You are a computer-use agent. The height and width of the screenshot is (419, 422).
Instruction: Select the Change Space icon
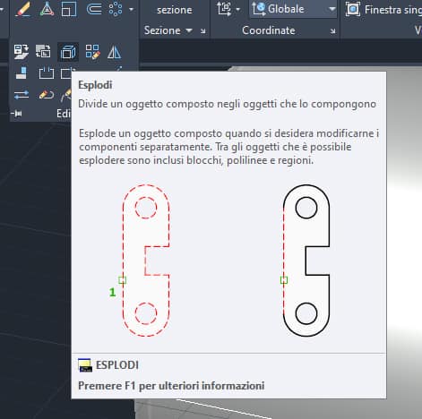[43, 51]
